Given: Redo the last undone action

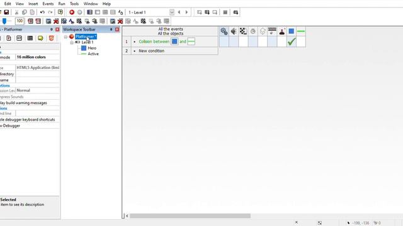Looking at the screenshot, I should (50, 12).
